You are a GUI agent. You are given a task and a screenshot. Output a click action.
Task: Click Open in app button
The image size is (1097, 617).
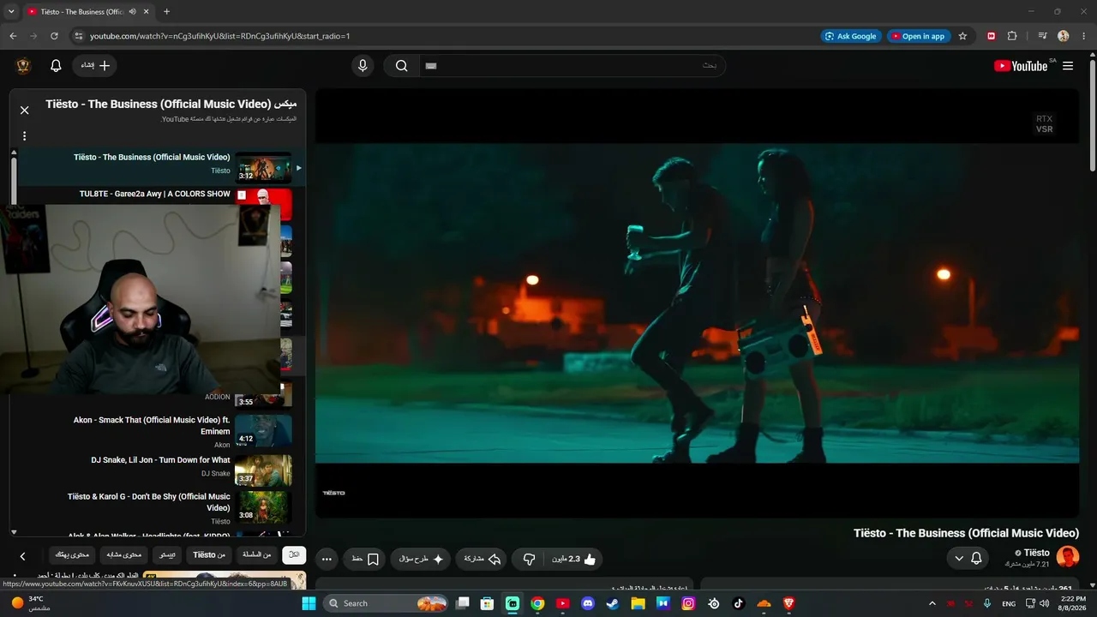coord(918,36)
